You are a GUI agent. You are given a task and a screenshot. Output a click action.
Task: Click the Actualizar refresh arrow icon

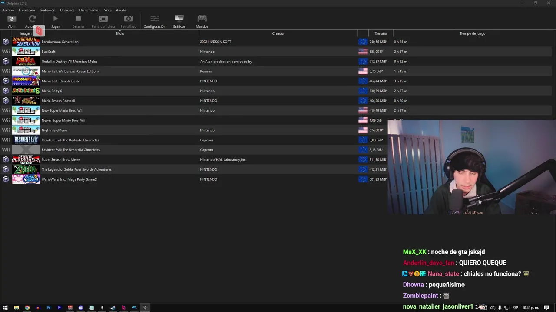(x=33, y=19)
